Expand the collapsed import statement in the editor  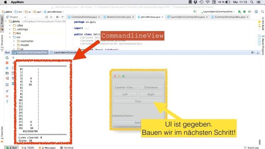[87, 28]
